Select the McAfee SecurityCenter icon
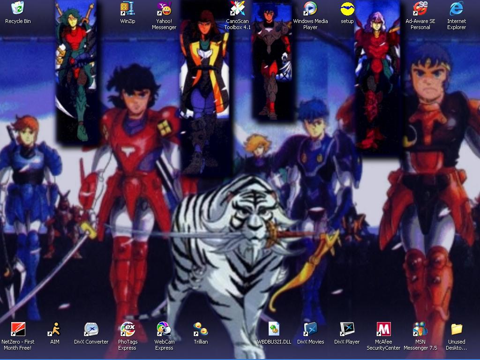 pos(383,329)
